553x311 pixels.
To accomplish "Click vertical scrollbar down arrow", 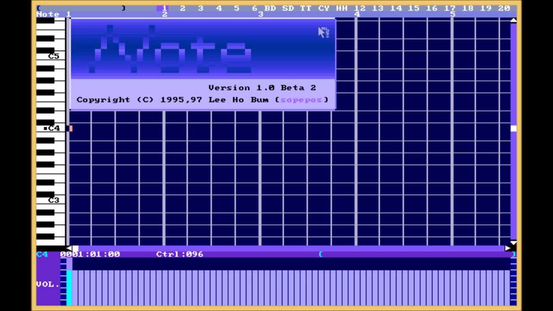I will coord(513,243).
